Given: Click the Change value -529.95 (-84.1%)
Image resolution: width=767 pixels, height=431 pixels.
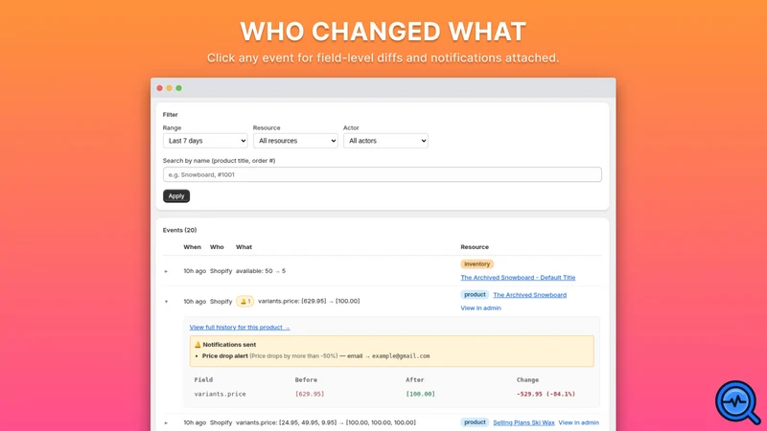Looking at the screenshot, I should [546, 394].
